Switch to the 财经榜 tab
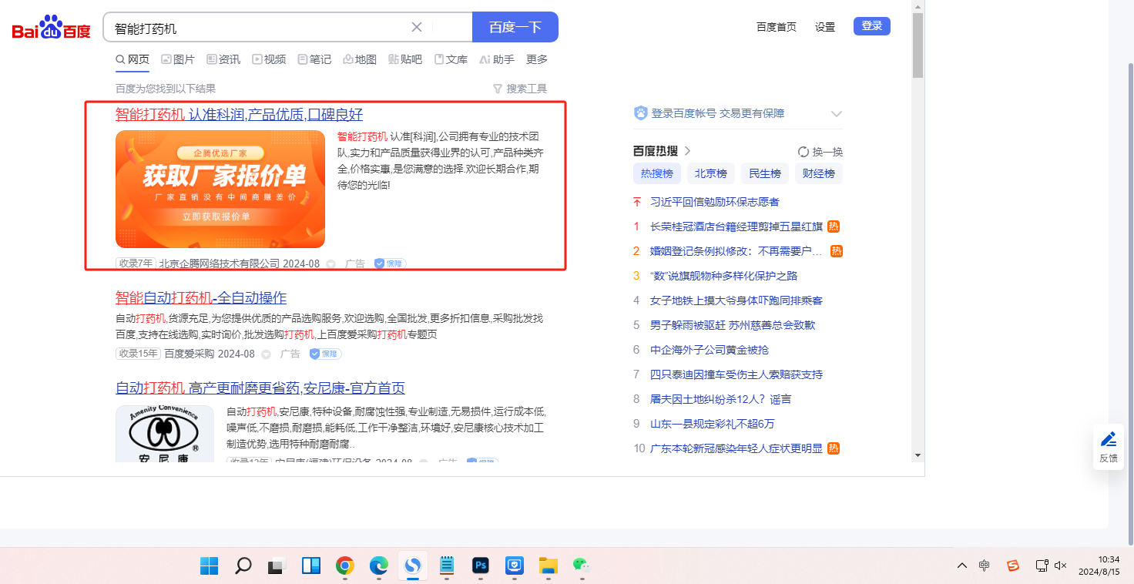 click(x=819, y=173)
